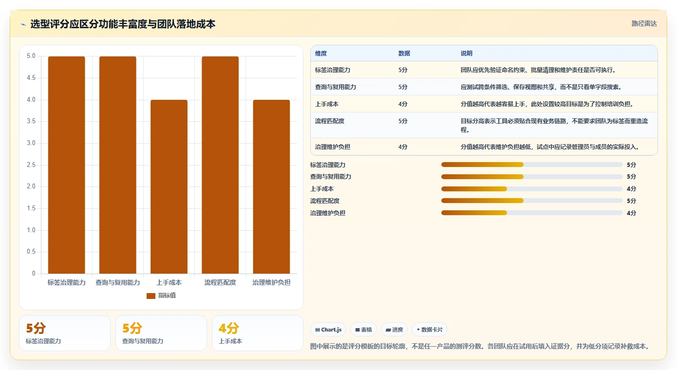Screen dimensions: 677x370
Task: Click the 5分 score in the 标签治理能力 table row
Action: pos(403,70)
